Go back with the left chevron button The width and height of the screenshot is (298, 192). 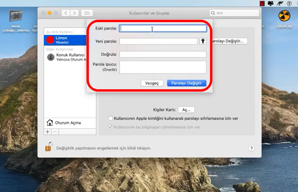(66, 13)
